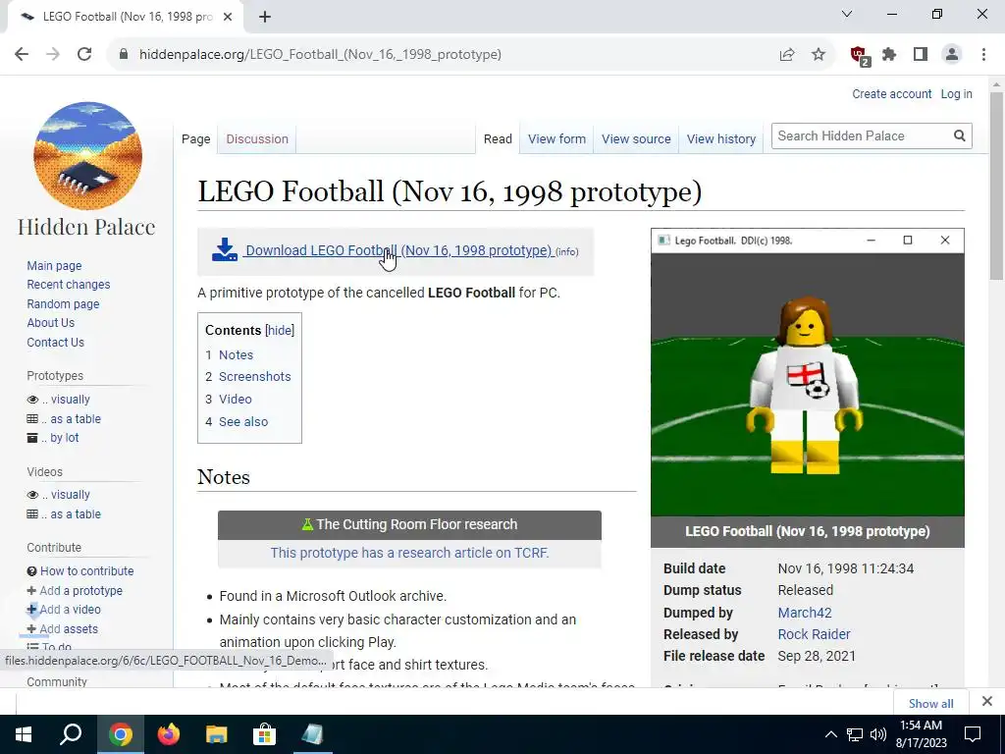
Task: Open Recent changes in sidebar
Action: [69, 285]
